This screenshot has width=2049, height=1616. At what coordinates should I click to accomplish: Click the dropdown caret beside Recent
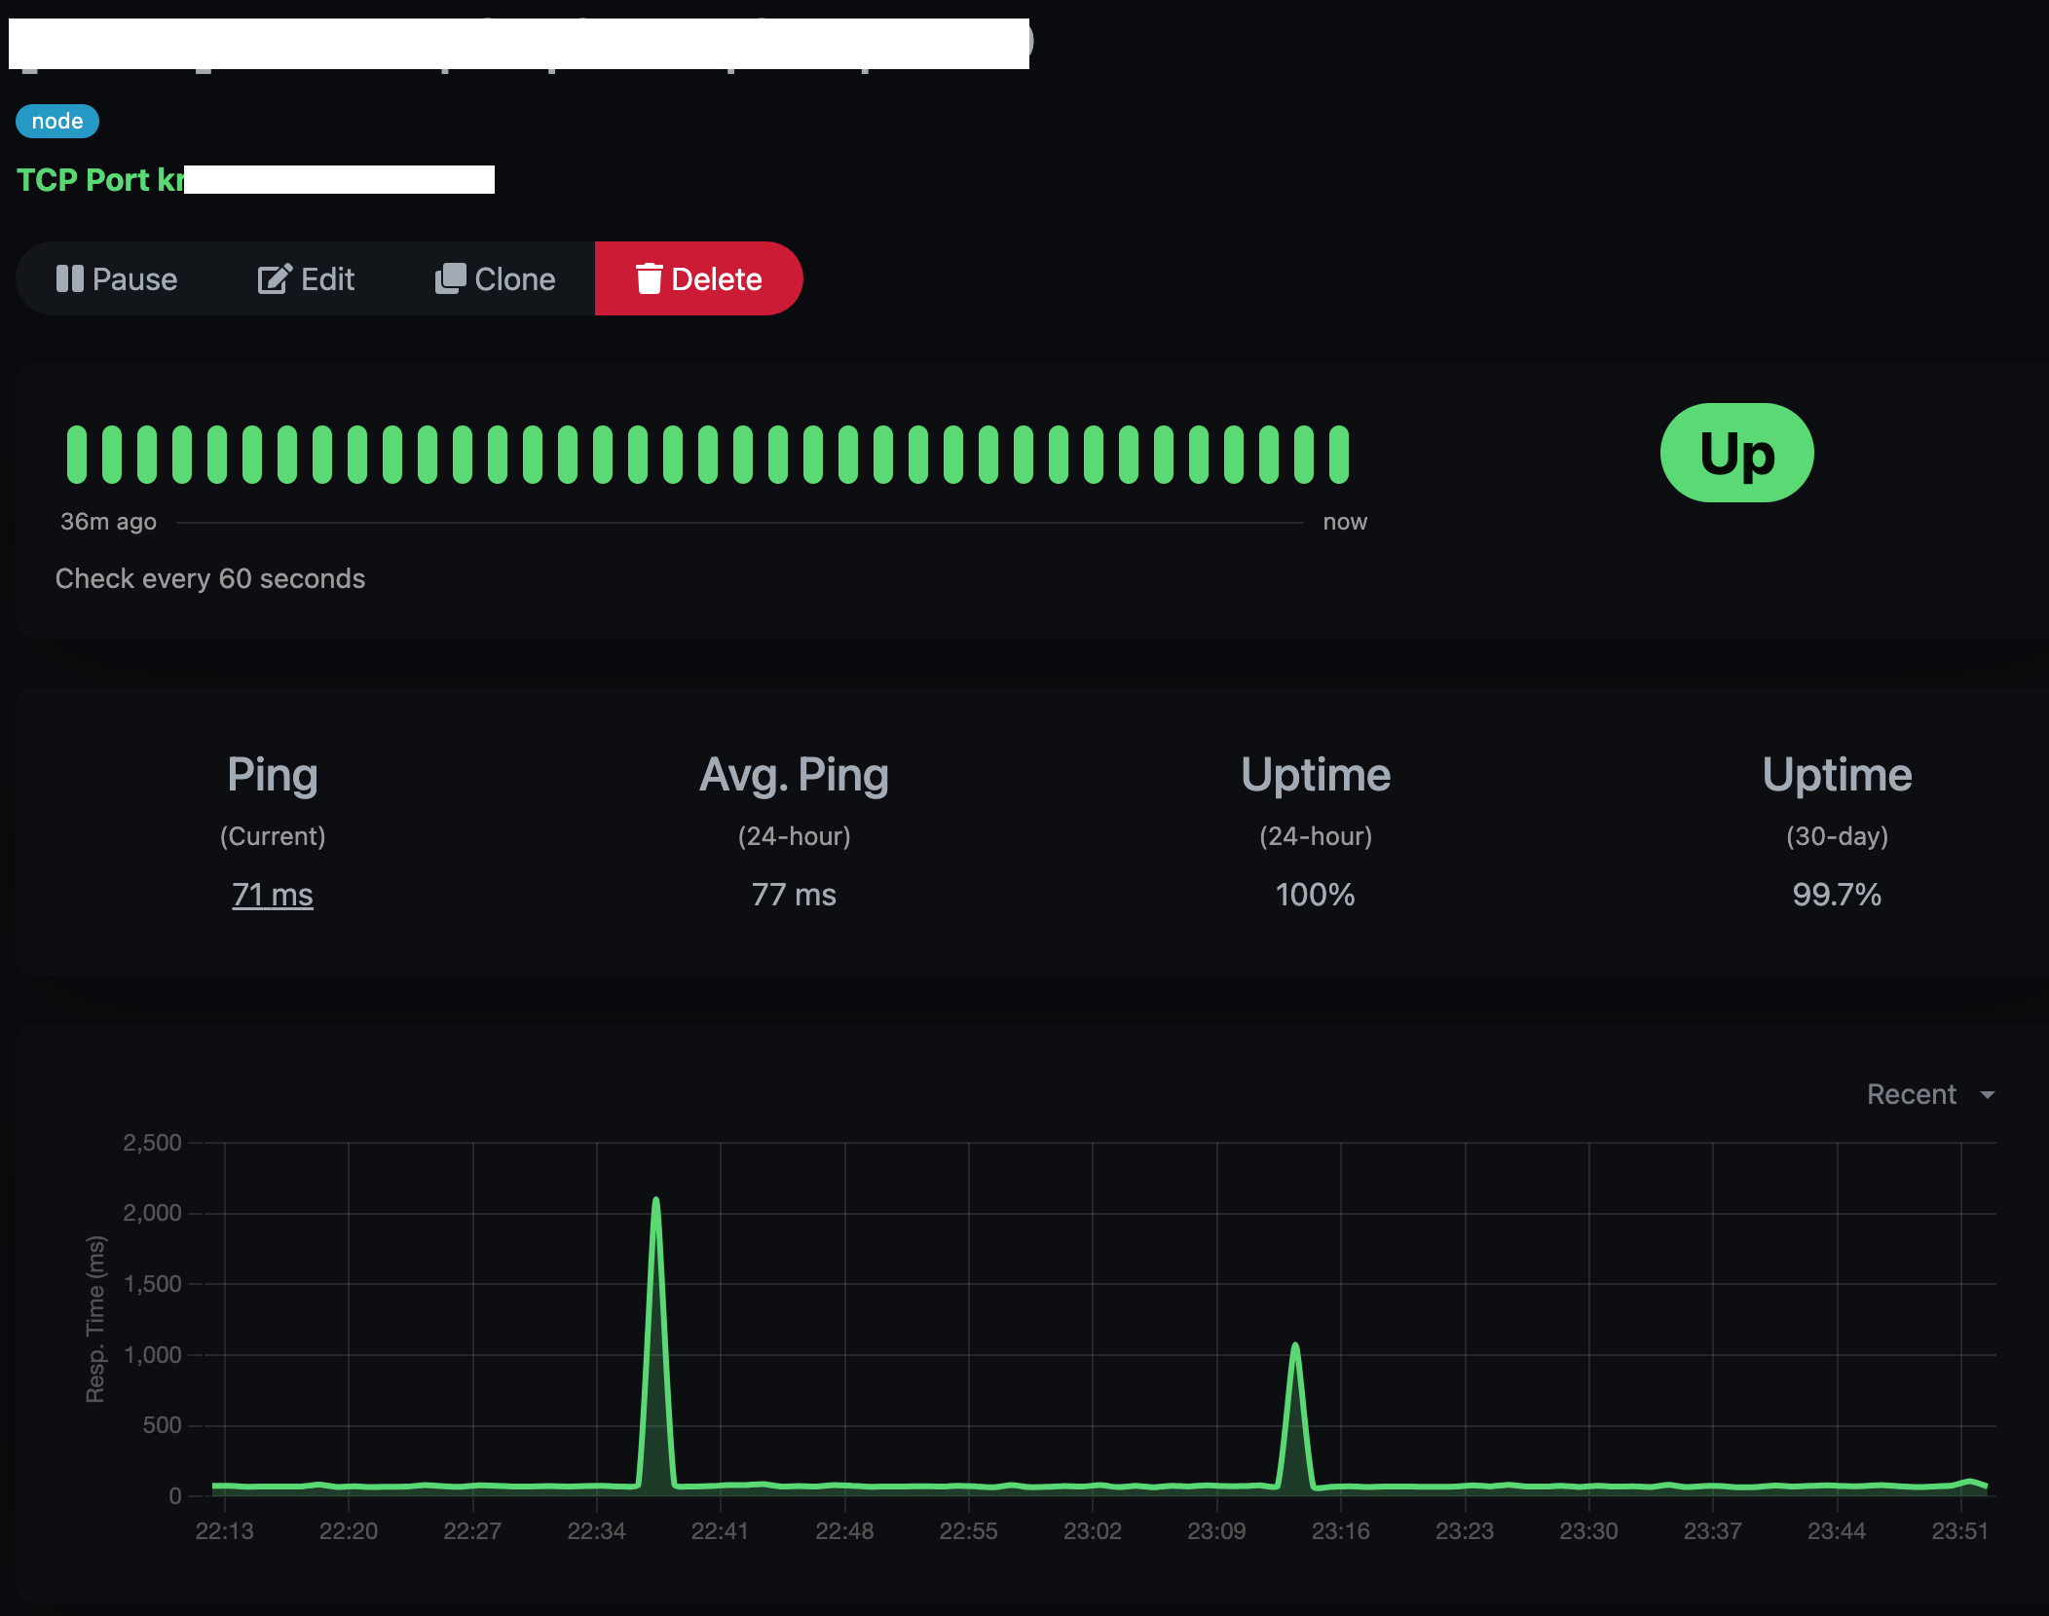[x=1988, y=1095]
